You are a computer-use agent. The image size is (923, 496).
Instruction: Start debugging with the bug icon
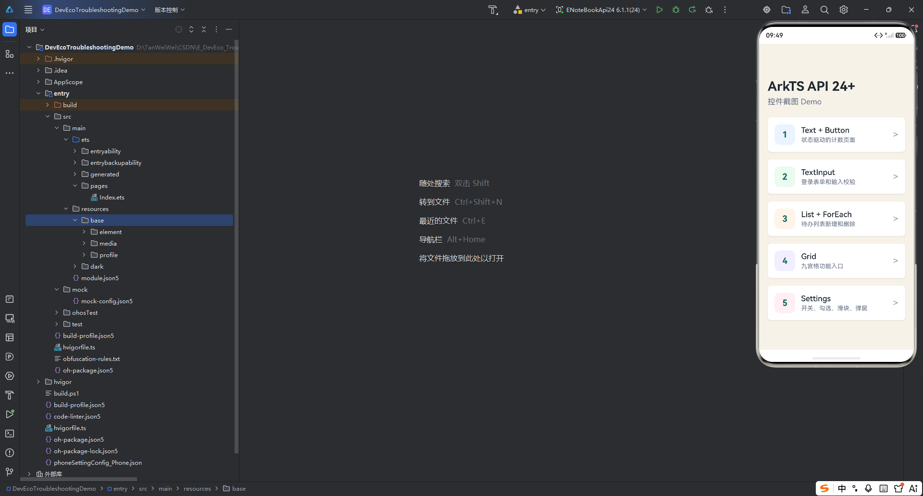click(676, 10)
